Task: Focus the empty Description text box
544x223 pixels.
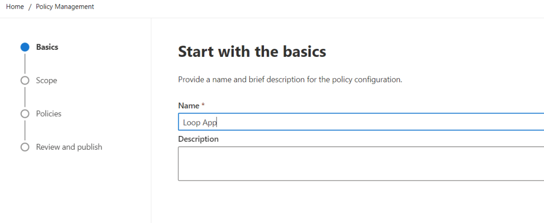Action: [361, 164]
